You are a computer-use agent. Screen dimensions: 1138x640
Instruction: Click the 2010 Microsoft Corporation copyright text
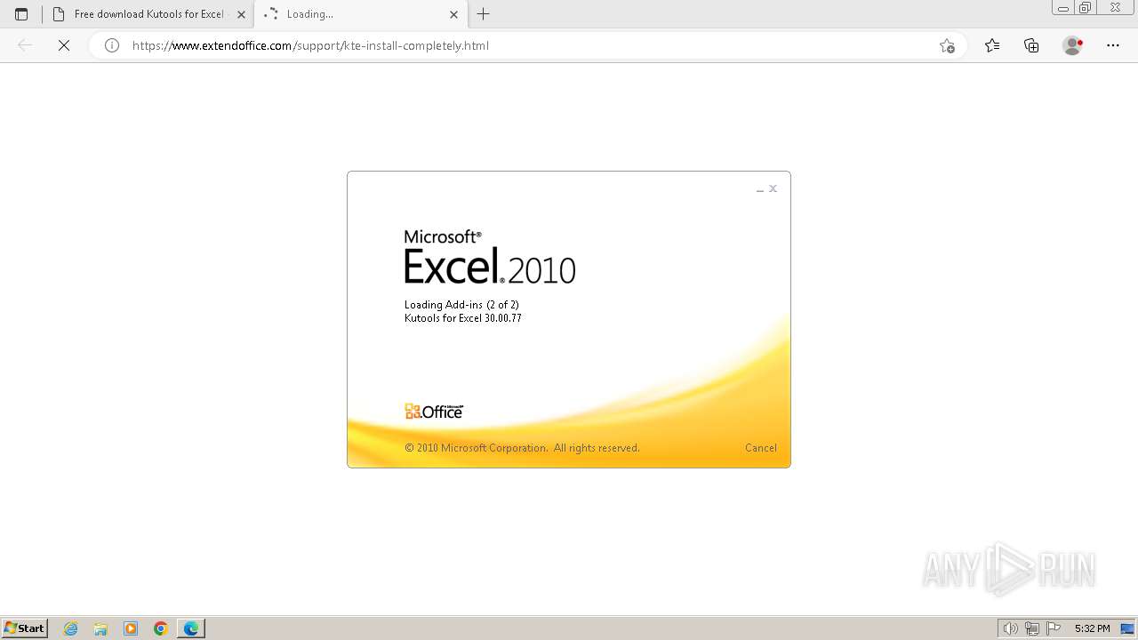522,448
